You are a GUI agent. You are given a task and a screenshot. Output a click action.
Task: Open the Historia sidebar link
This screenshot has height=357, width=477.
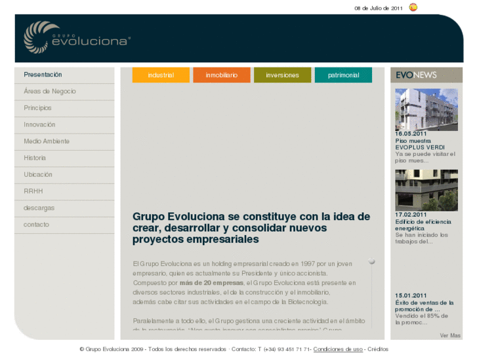point(35,158)
